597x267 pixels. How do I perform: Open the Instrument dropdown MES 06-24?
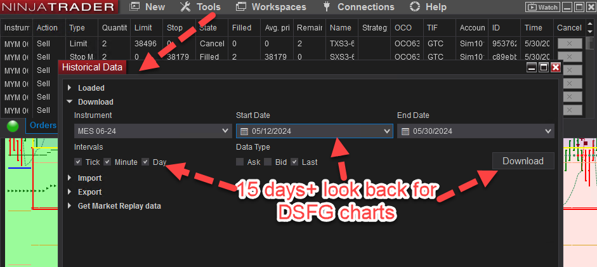(153, 131)
